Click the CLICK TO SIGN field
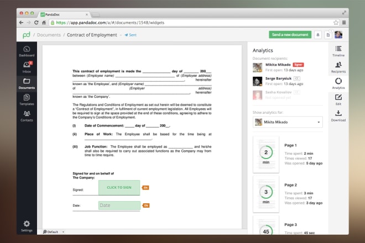365x243 pixels. [x=119, y=187]
